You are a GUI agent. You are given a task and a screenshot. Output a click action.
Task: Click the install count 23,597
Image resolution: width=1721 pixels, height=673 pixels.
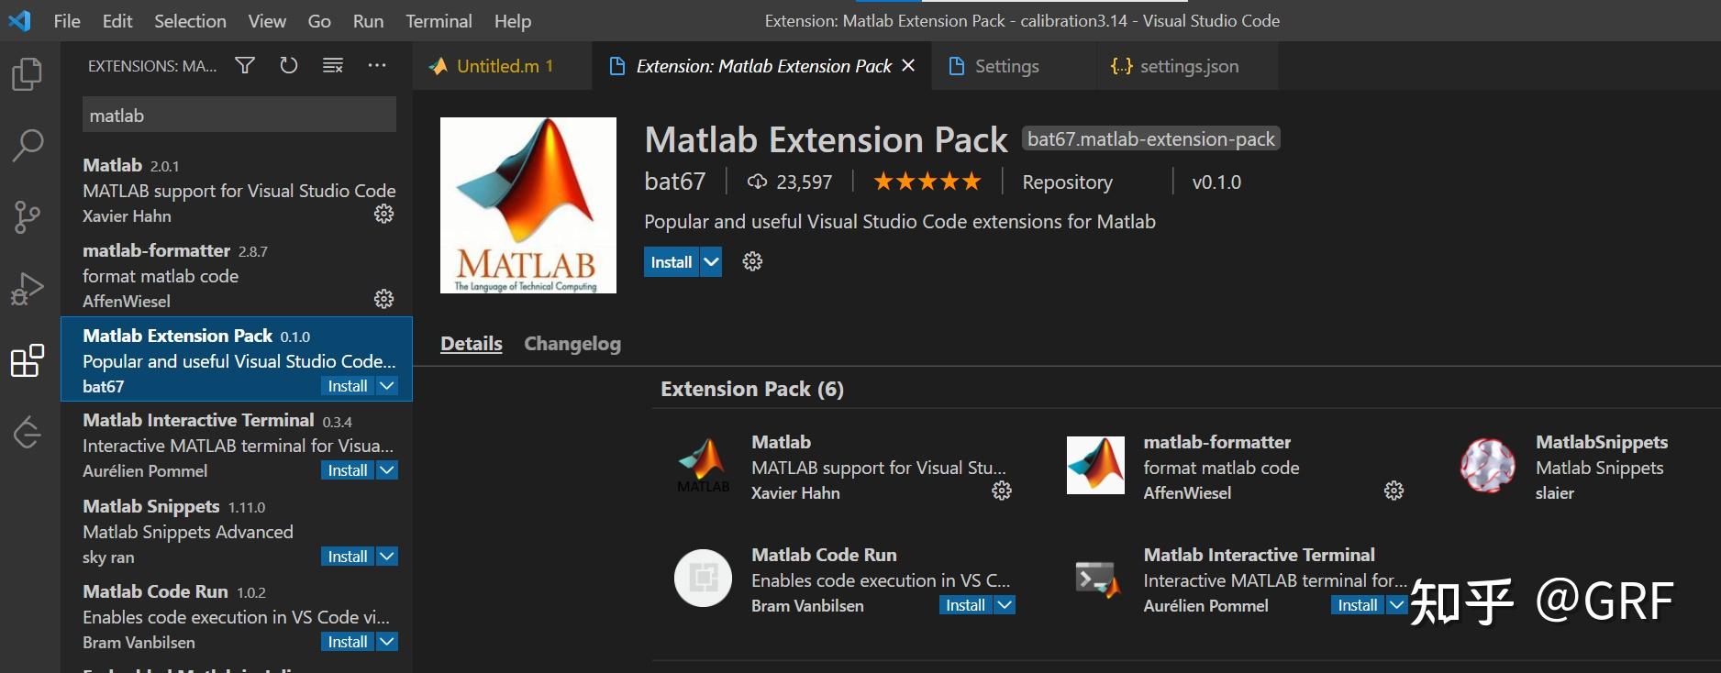(790, 182)
